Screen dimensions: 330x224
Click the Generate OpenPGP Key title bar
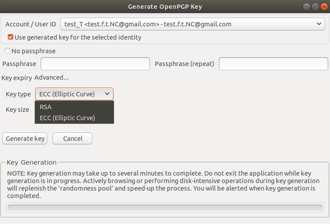165,7
